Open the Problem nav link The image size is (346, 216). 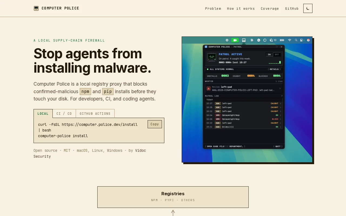coord(213,8)
